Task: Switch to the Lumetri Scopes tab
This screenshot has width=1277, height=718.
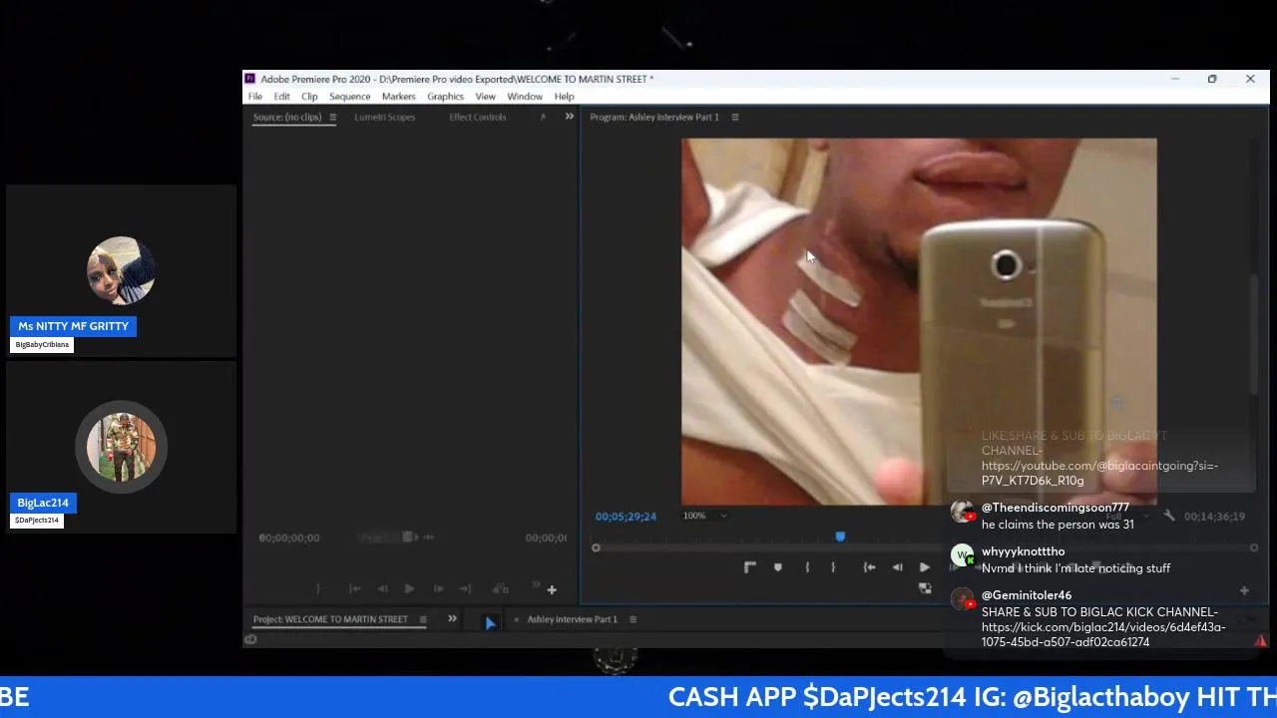Action: coord(384,117)
